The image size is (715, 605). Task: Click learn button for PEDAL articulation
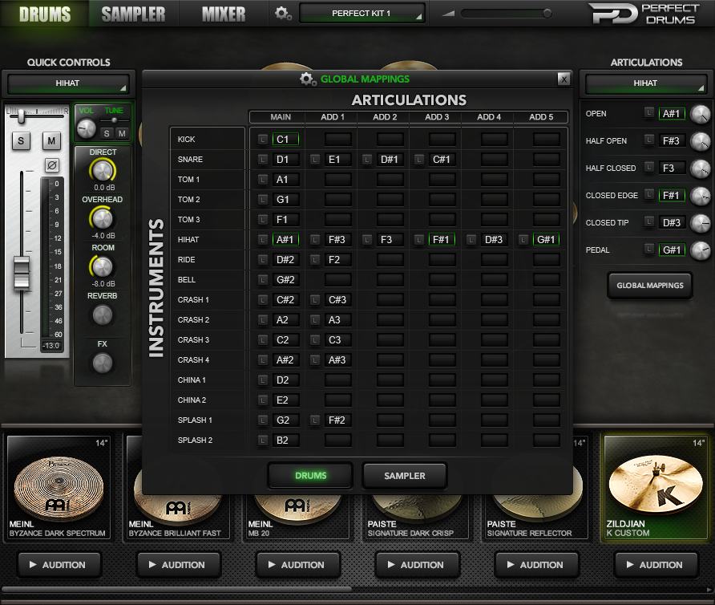click(x=649, y=250)
